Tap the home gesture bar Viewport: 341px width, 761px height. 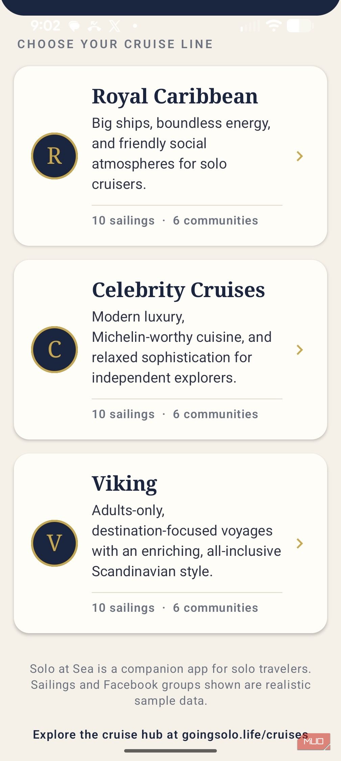pos(170,751)
